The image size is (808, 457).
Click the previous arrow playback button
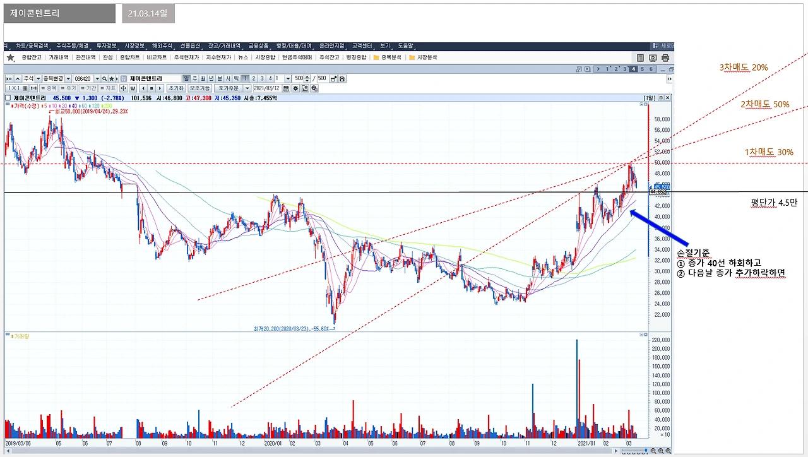click(144, 88)
